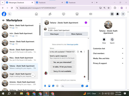Reload the page
This screenshot has width=129, height=96.
click(x=12, y=8)
